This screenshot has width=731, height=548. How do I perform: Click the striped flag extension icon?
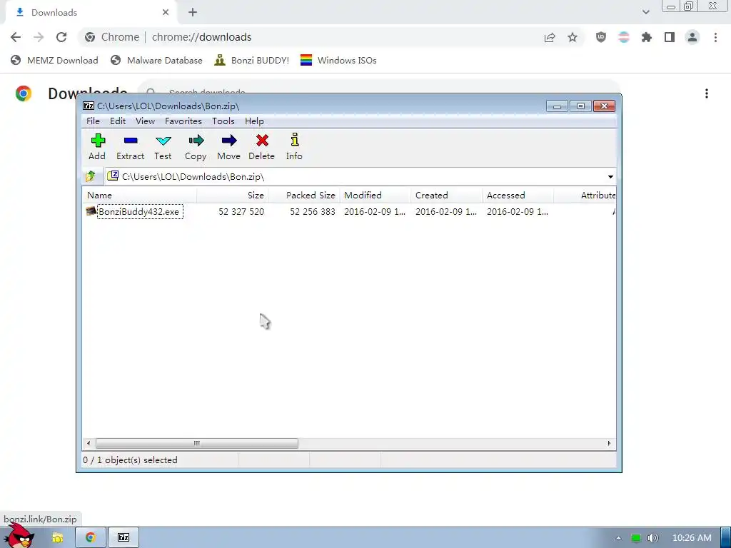624,37
